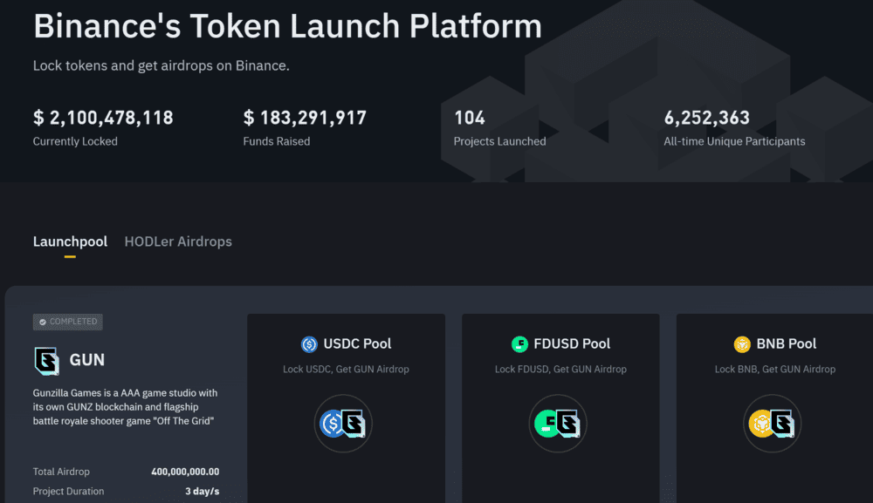
Task: Click the 'Lock USDC, Get GUN Airdrop' text
Action: (346, 369)
